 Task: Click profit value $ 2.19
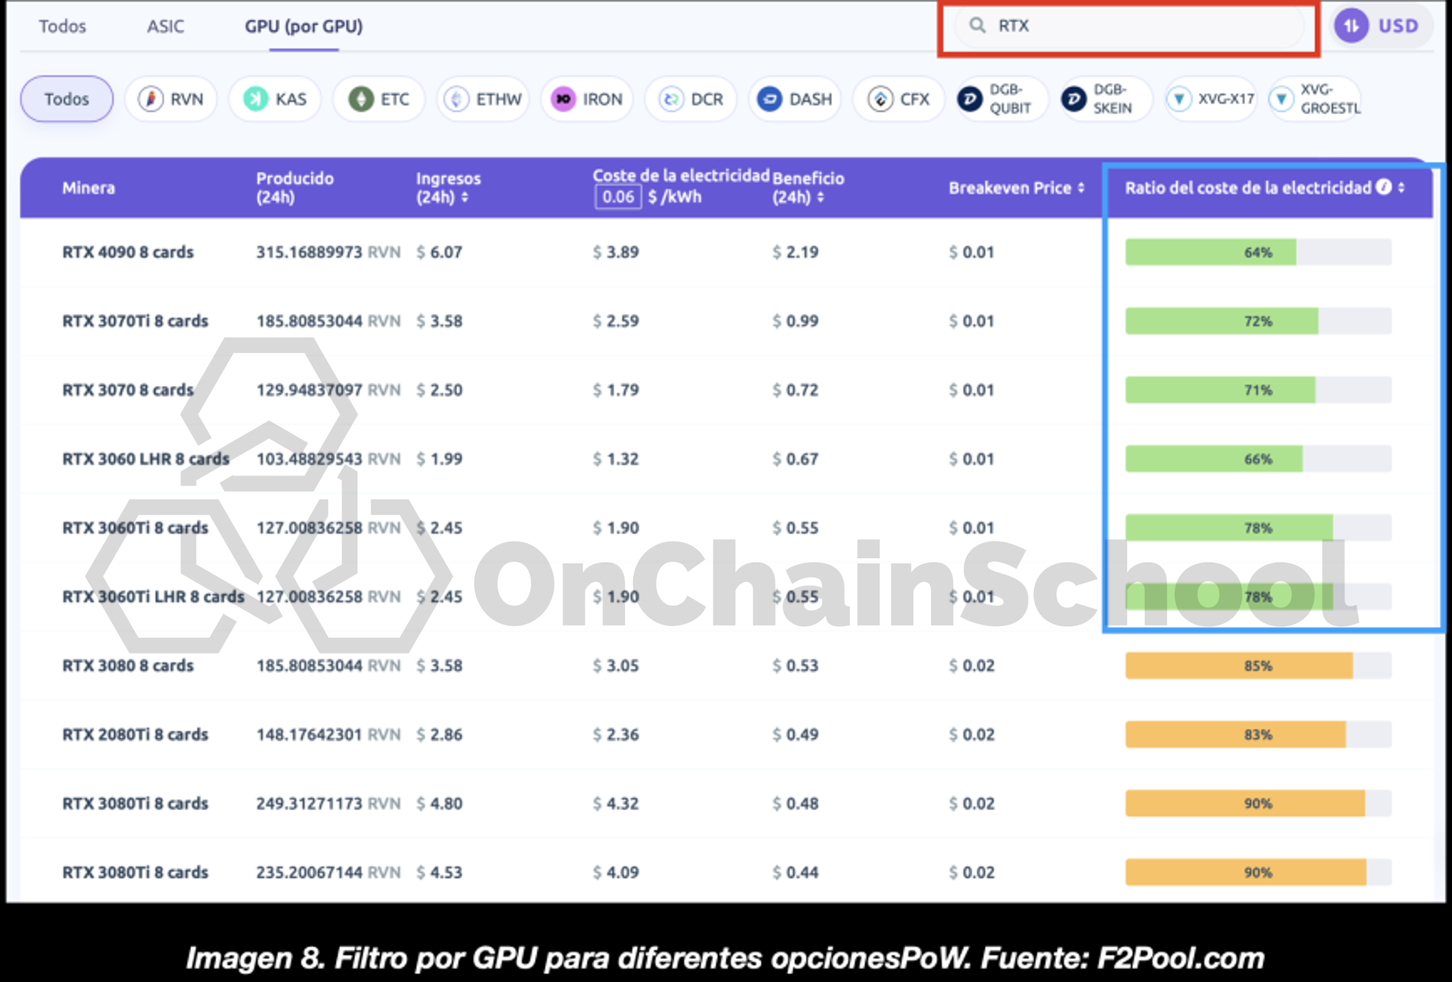795,252
